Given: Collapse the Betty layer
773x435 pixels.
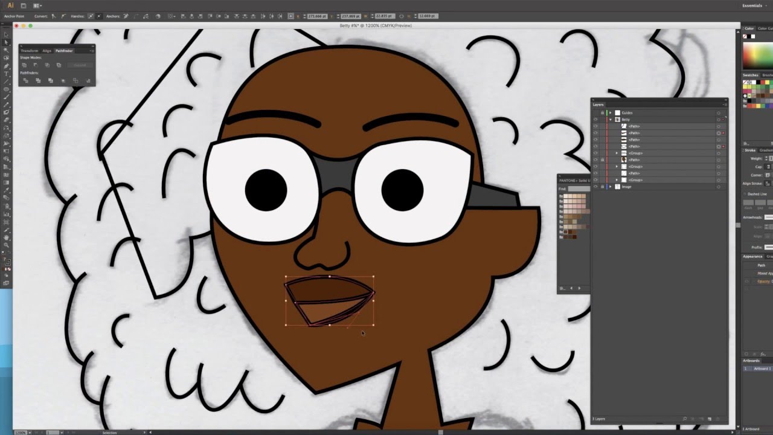Looking at the screenshot, I should coord(610,120).
